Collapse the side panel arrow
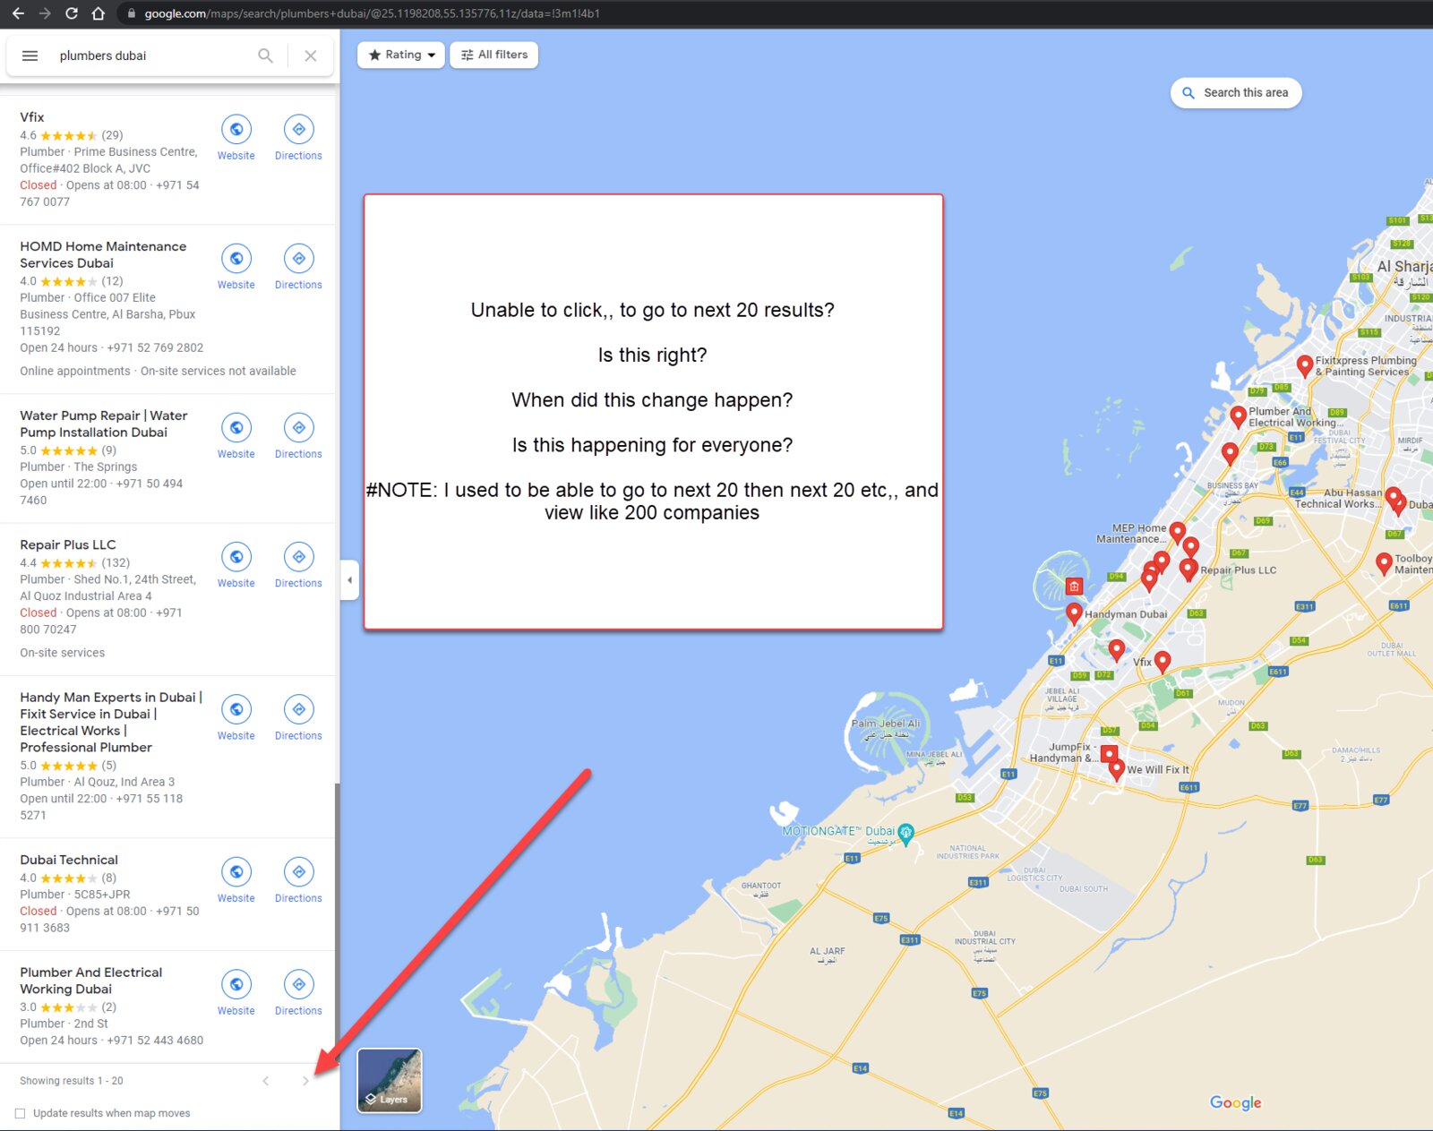1433x1131 pixels. click(349, 580)
